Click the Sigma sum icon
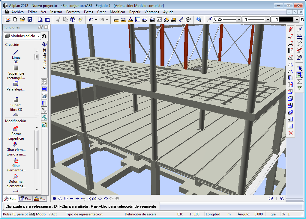This screenshot has height=219, width=306. tap(299, 81)
